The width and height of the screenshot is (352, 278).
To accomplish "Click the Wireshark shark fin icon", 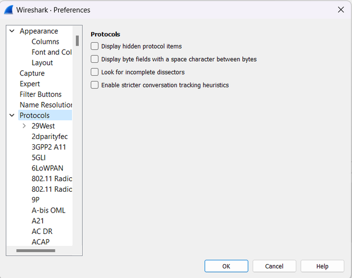I will point(9,10).
